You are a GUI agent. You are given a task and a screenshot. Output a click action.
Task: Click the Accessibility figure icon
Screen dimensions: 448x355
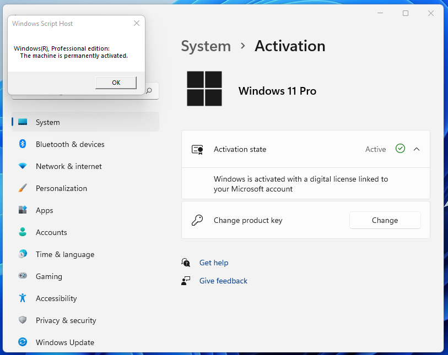click(23, 298)
